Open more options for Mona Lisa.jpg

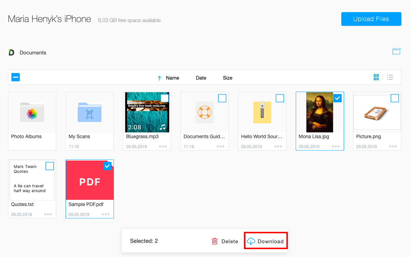pyautogui.click(x=336, y=146)
